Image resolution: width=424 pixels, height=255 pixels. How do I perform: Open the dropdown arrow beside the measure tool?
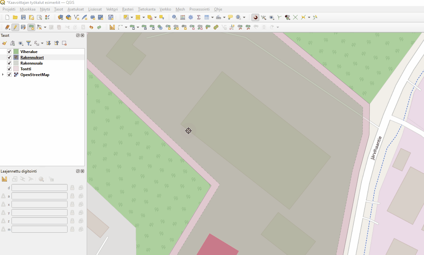point(224,17)
